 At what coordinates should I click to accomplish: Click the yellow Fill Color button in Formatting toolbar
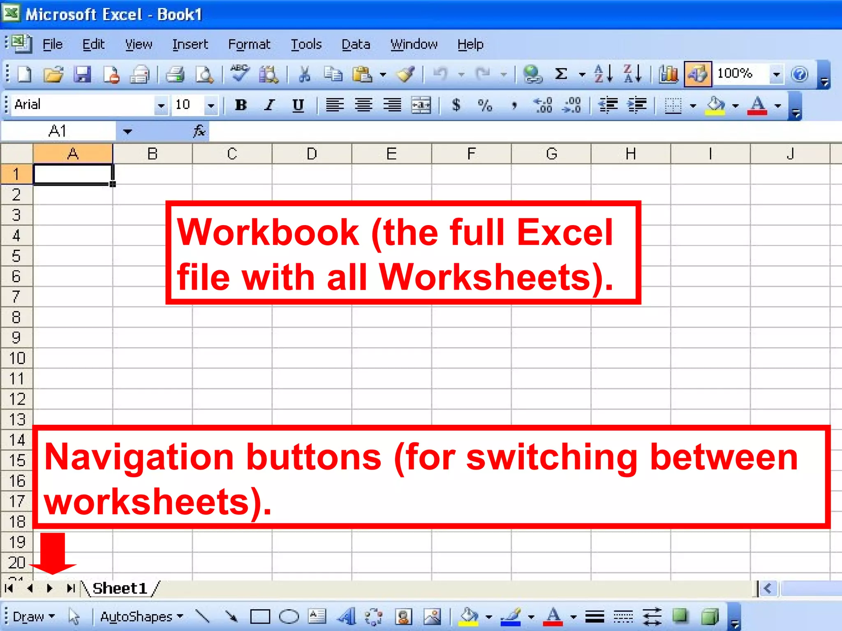[715, 106]
